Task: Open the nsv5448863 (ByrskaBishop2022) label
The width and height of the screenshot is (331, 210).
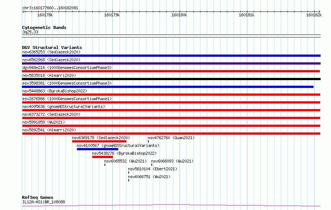Action: click(55, 91)
